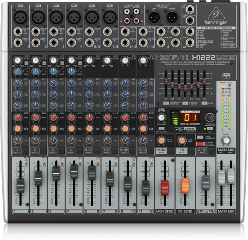The height and width of the screenshot is (240, 248).
Task: Click the MAIN MIX bottom label
Action: [x=226, y=211]
